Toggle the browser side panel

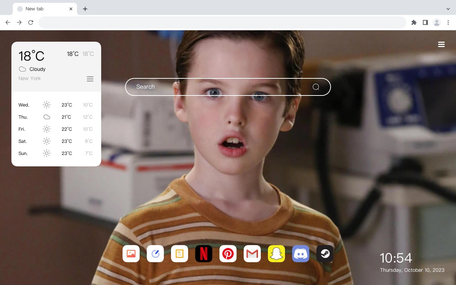point(425,22)
